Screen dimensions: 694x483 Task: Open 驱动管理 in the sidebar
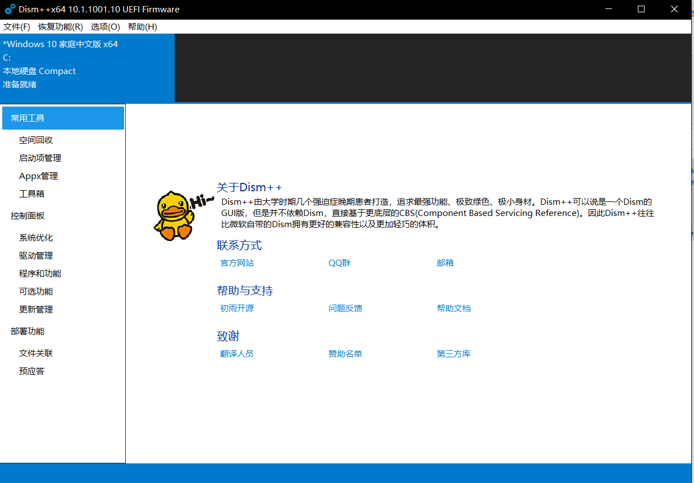[36, 256]
